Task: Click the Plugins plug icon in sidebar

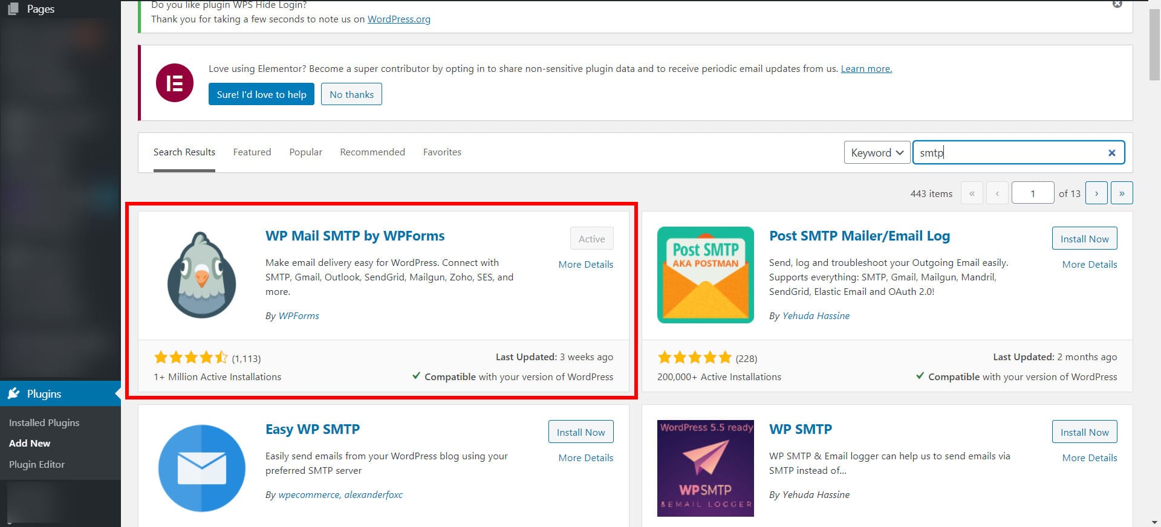Action: click(x=14, y=393)
